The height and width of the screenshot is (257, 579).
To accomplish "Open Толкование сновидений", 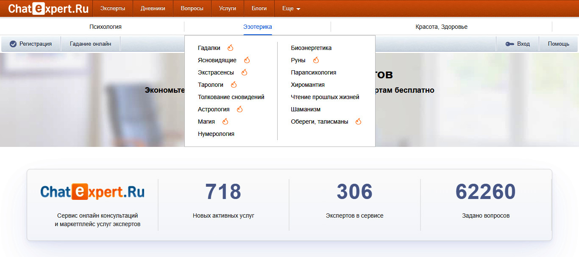I will click(231, 97).
